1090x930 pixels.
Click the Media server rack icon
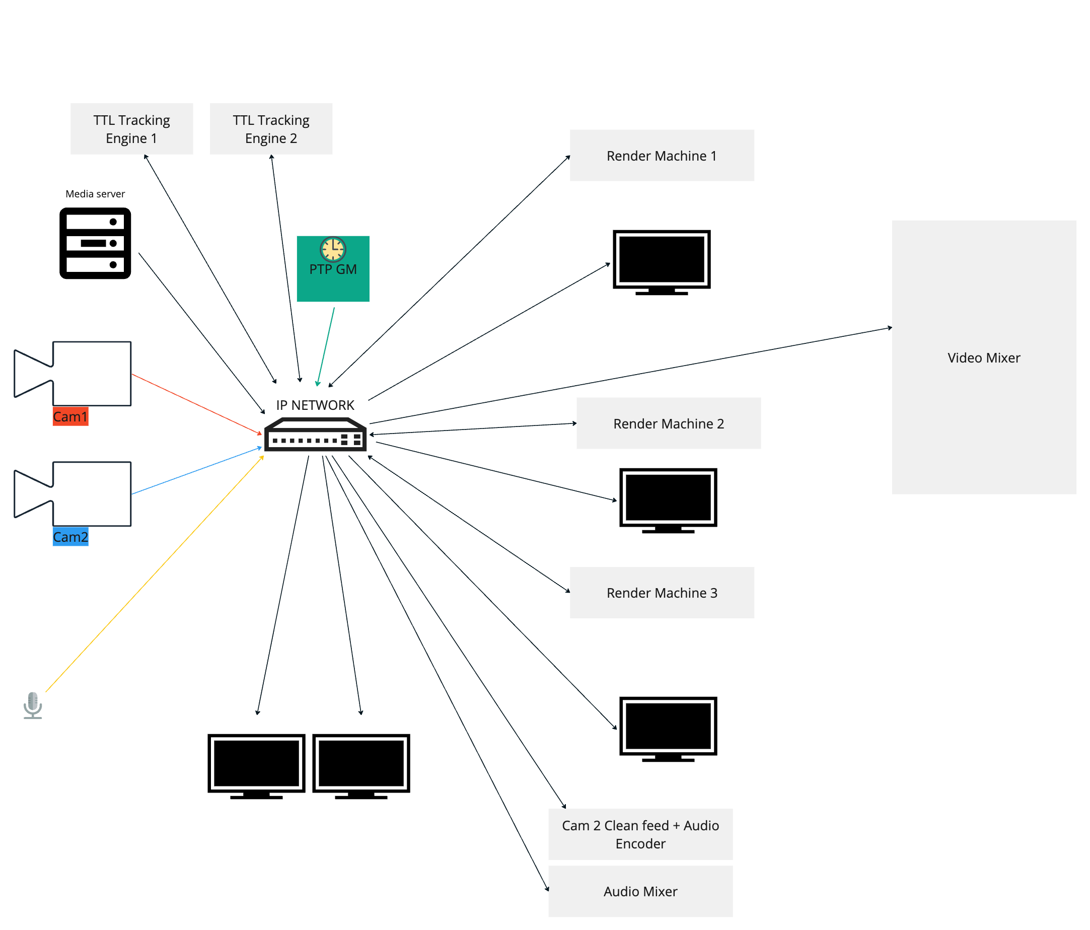tap(95, 243)
